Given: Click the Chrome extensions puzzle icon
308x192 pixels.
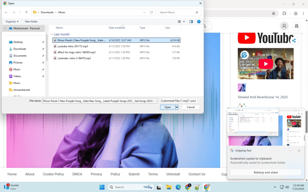Looking at the screenshot, I should pyautogui.click(x=284, y=13).
